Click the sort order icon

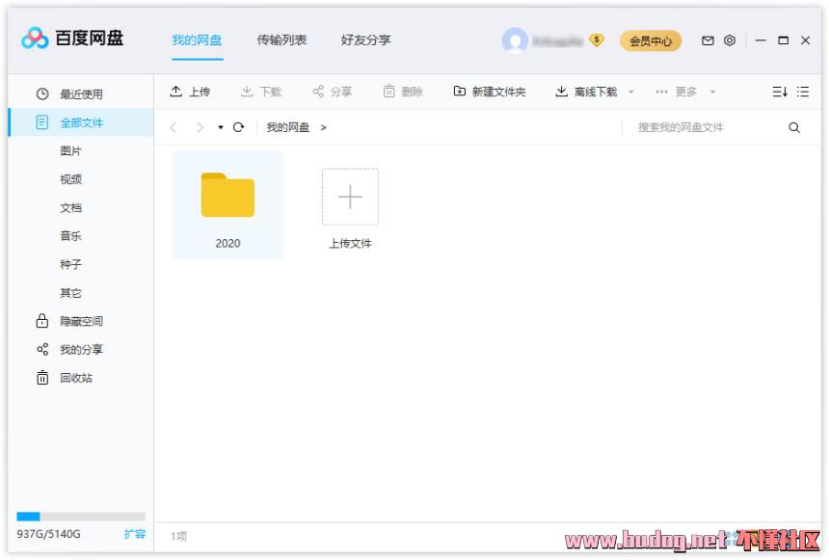pyautogui.click(x=780, y=92)
